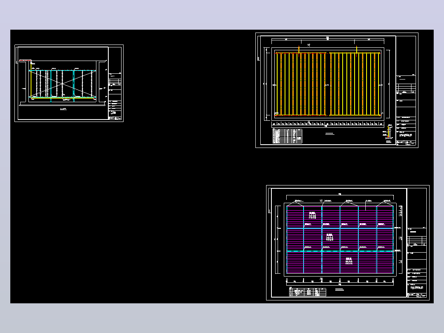The width and height of the screenshot is (444, 333).
Task: Click the lower-right symbol cluster in the magenta plan
Action: click(349, 261)
